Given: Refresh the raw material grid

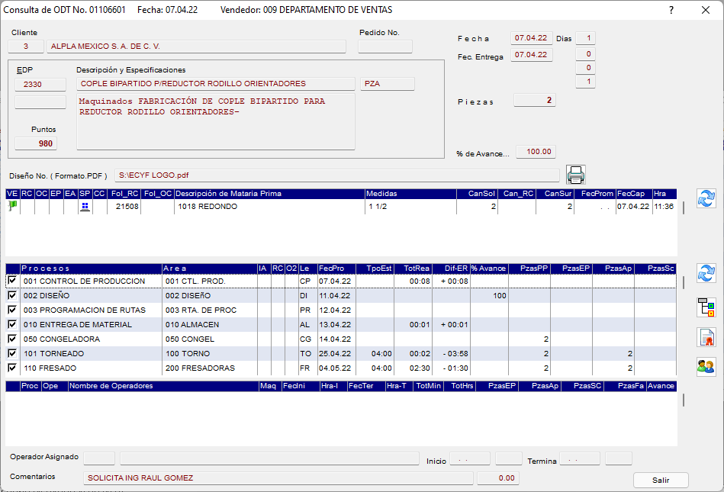Looking at the screenshot, I should pyautogui.click(x=706, y=198).
